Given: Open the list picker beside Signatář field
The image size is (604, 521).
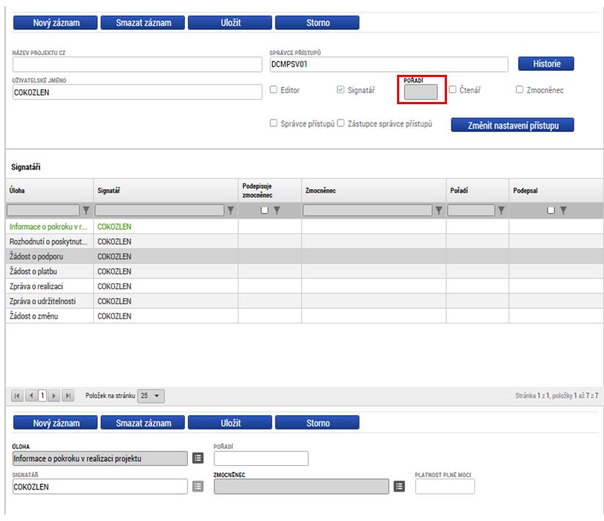Looking at the screenshot, I should [x=197, y=487].
